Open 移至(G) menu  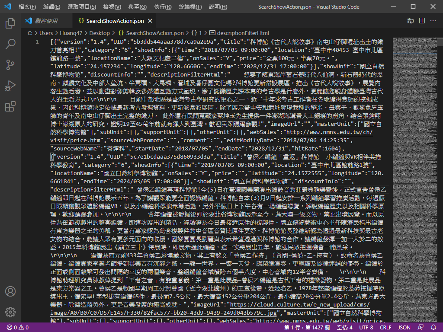(x=137, y=7)
